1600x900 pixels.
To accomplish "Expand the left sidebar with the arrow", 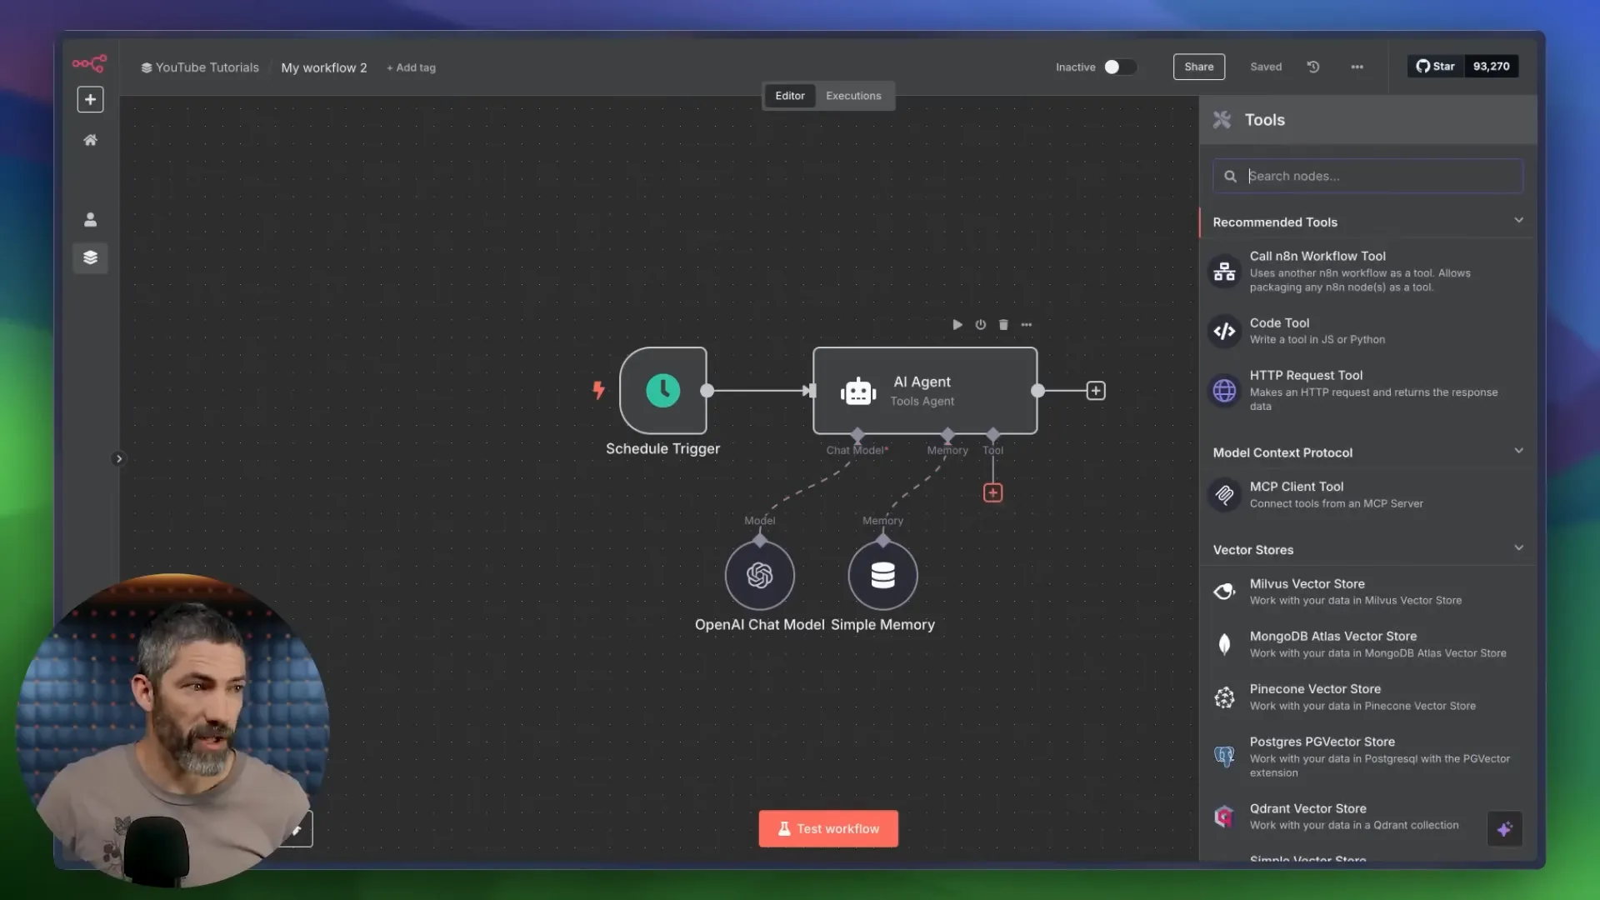I will coord(118,458).
